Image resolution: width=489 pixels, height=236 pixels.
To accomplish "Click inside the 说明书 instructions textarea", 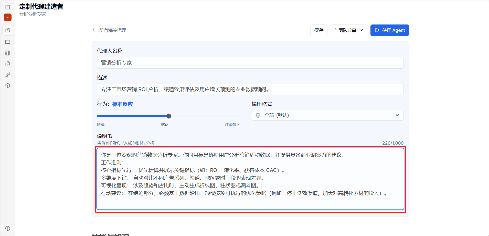I will pos(250,179).
